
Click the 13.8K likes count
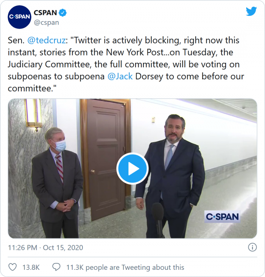tap(31, 267)
